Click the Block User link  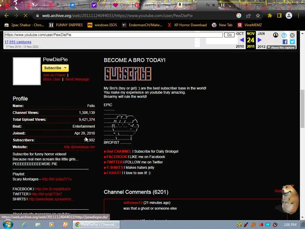point(52,79)
